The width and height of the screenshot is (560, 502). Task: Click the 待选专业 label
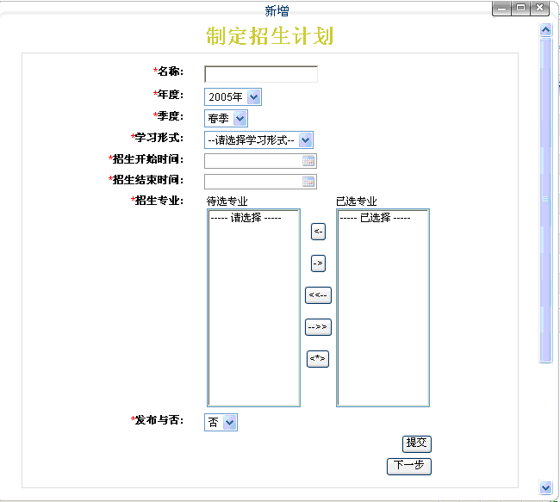(227, 201)
